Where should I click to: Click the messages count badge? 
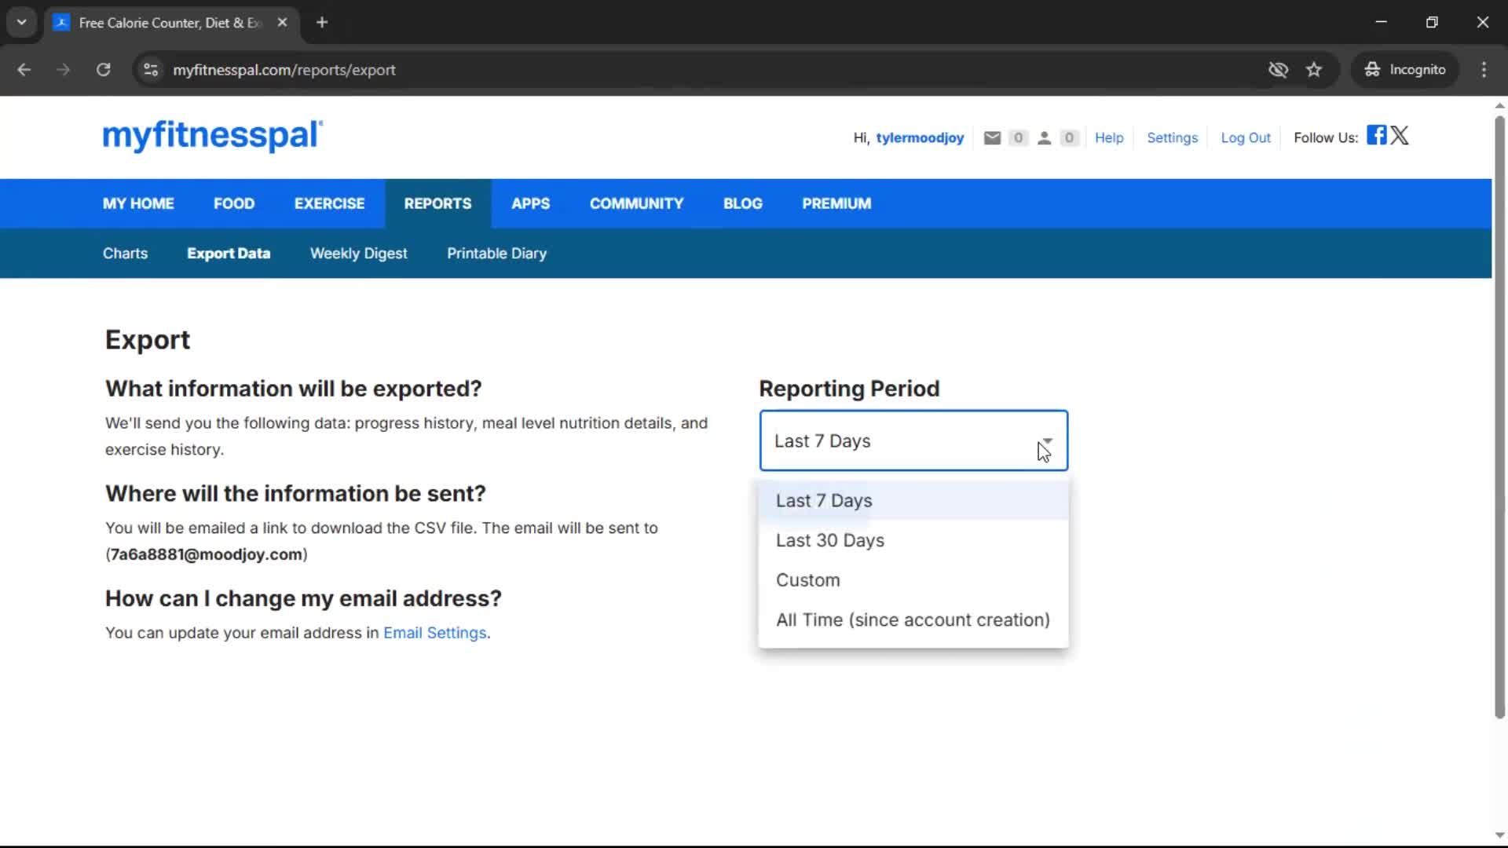(1018, 138)
